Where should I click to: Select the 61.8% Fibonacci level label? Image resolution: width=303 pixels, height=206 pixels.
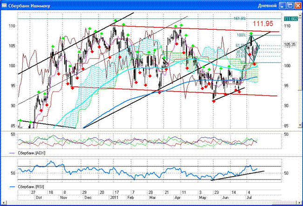[240, 46]
